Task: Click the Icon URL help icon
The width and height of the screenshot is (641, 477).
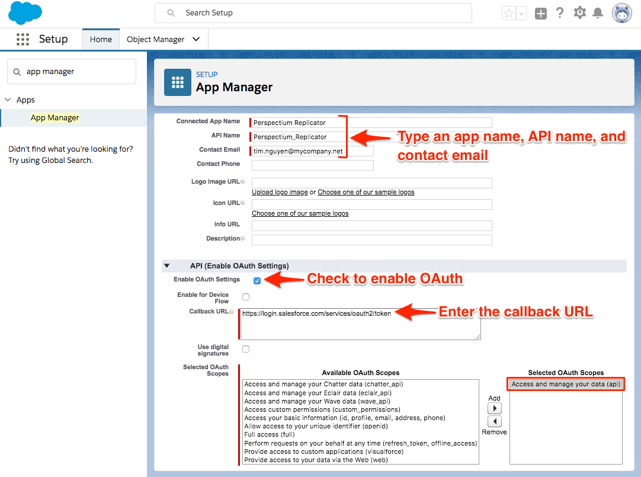Action: coord(242,203)
